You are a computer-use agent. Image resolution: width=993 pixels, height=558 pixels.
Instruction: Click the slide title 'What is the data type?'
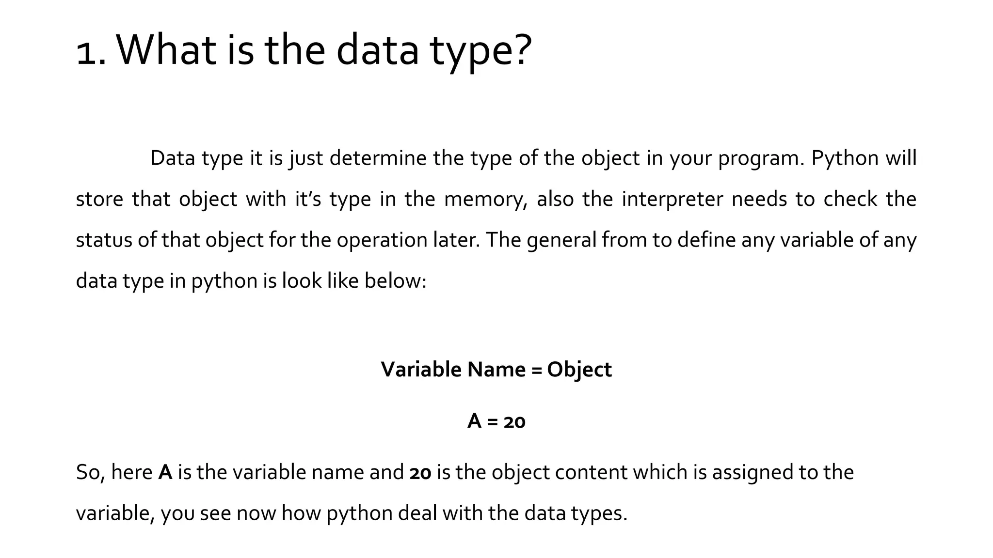324,51
